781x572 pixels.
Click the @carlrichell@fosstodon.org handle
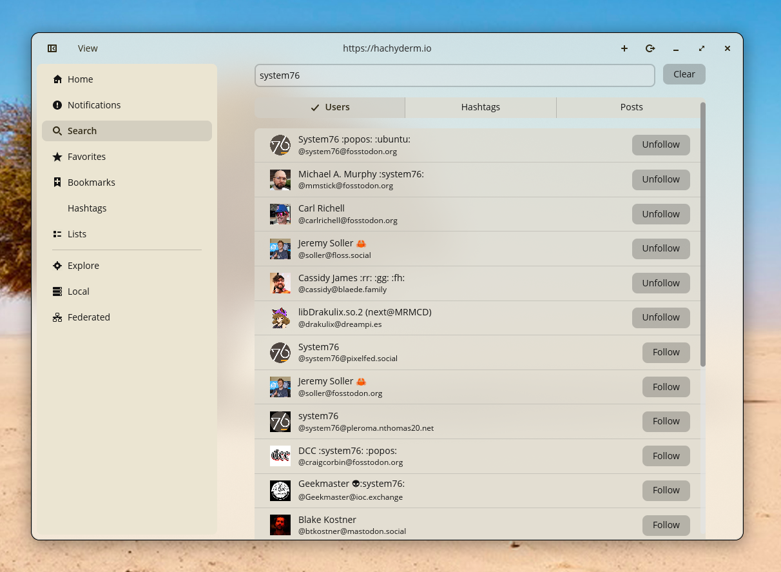[348, 221]
